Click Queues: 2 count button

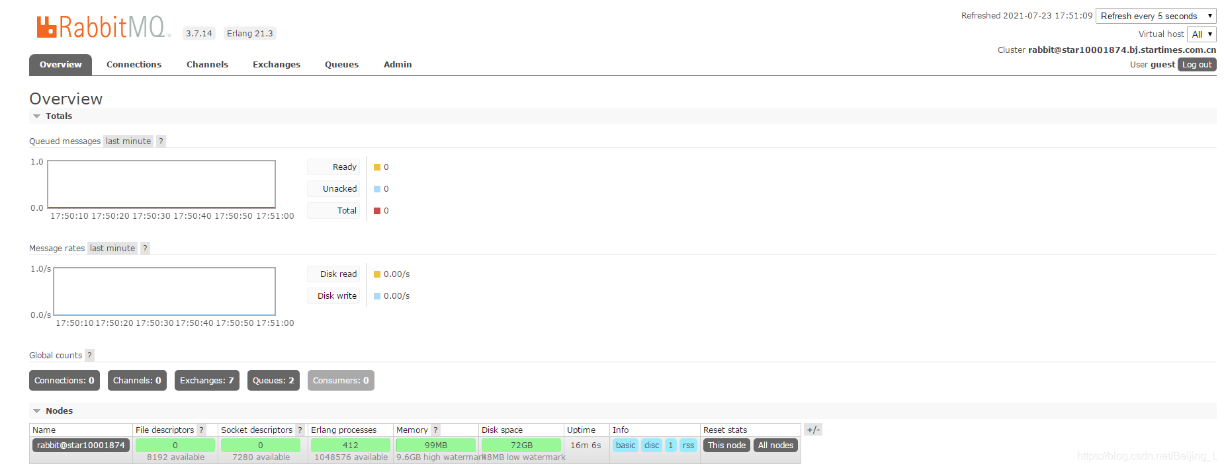[x=273, y=380]
